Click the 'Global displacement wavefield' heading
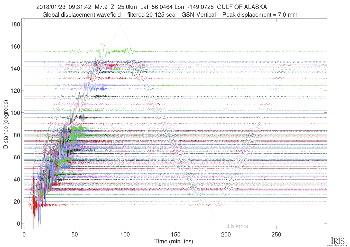Screen dimensions: 350x247 (81, 15)
